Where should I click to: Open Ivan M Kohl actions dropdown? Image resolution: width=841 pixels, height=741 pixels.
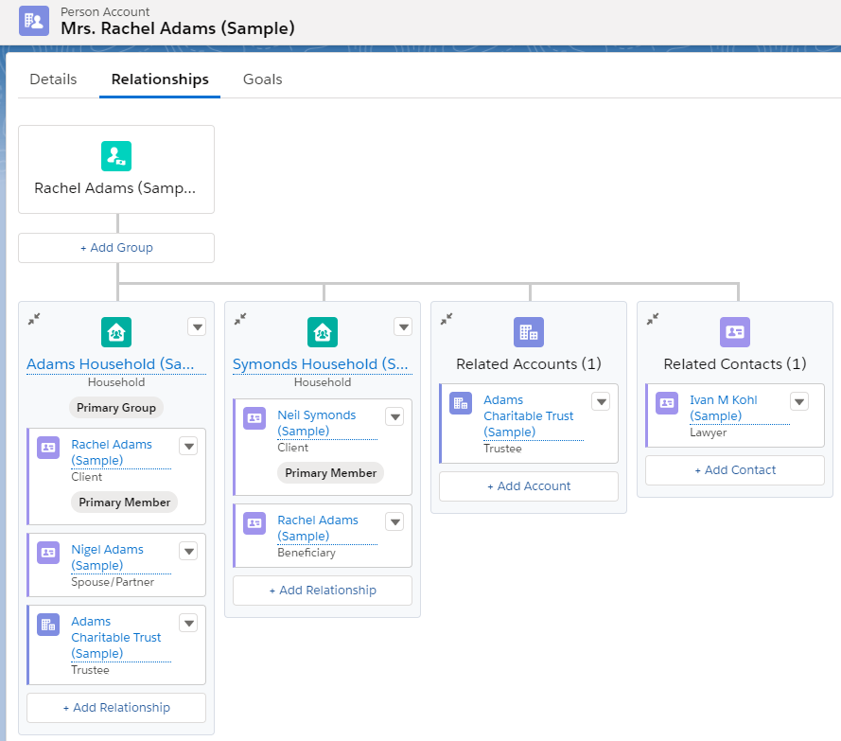point(799,402)
